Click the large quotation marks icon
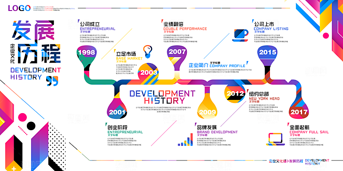Viewport: 343px width, 171px height. coord(52,81)
